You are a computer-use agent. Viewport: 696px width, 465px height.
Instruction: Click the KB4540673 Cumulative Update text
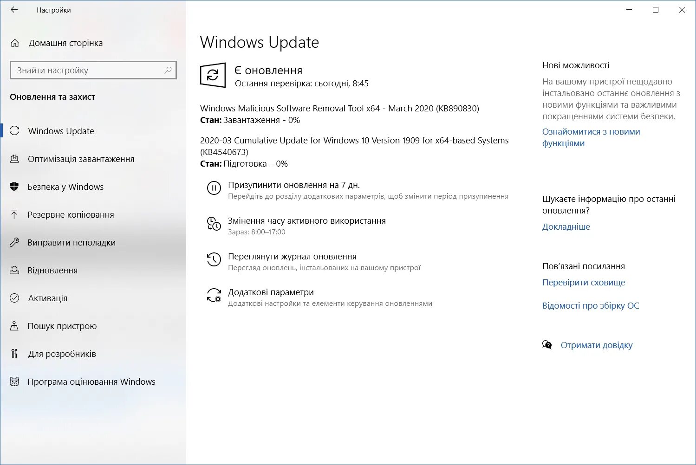[354, 146]
